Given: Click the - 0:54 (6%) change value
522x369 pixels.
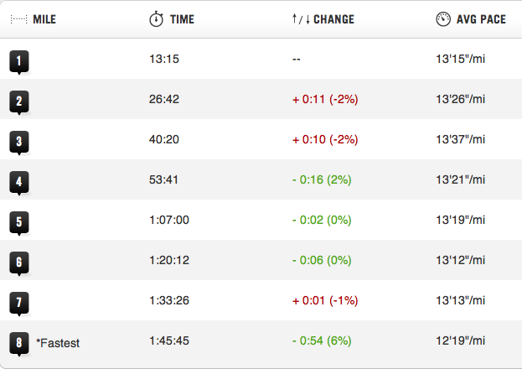Looking at the screenshot, I should (x=321, y=341).
